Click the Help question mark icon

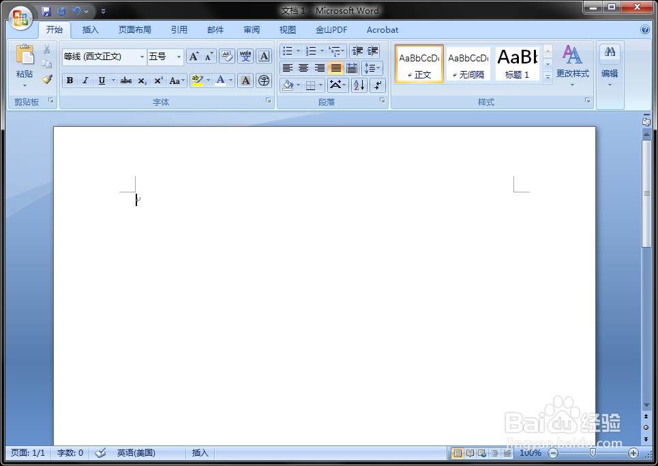(x=645, y=29)
